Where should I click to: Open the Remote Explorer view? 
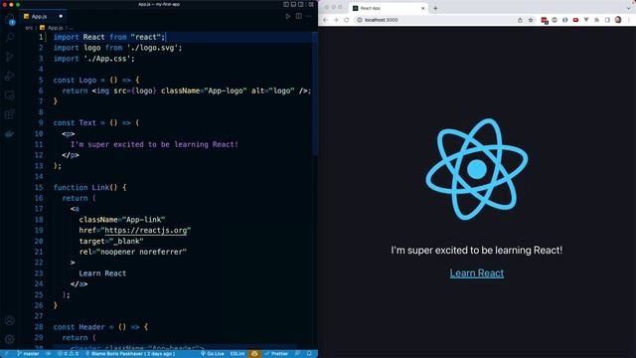point(10,95)
